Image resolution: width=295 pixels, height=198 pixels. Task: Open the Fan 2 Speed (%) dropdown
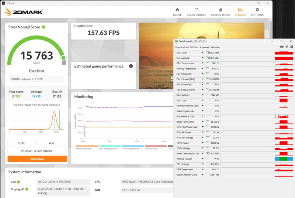point(202,84)
